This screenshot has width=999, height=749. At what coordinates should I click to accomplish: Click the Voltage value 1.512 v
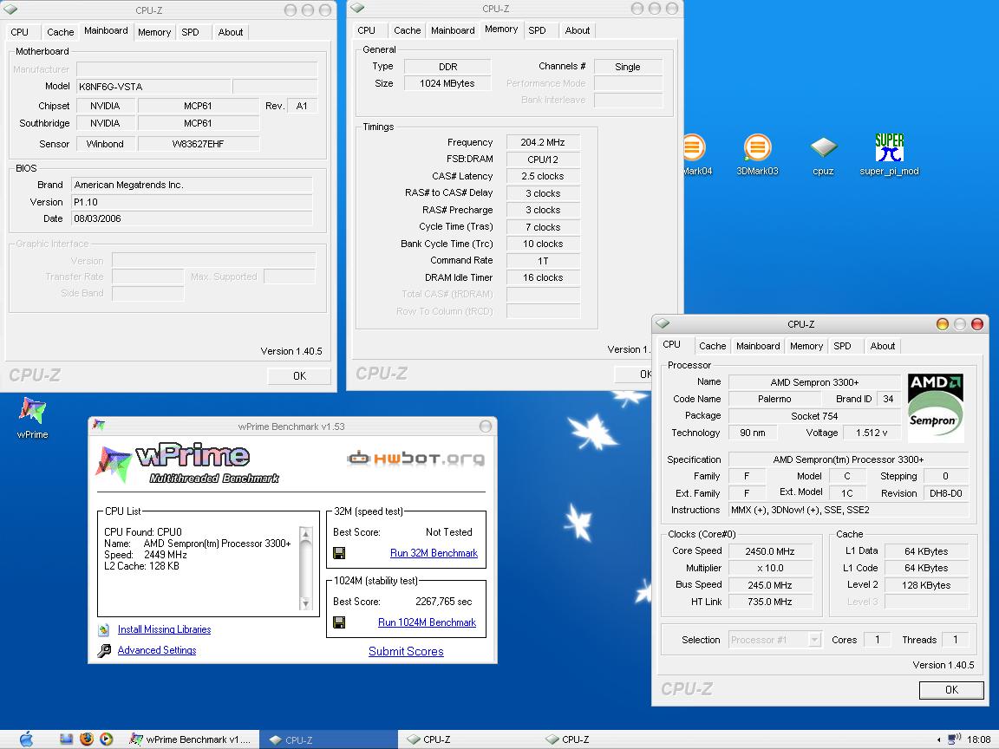tap(872, 433)
